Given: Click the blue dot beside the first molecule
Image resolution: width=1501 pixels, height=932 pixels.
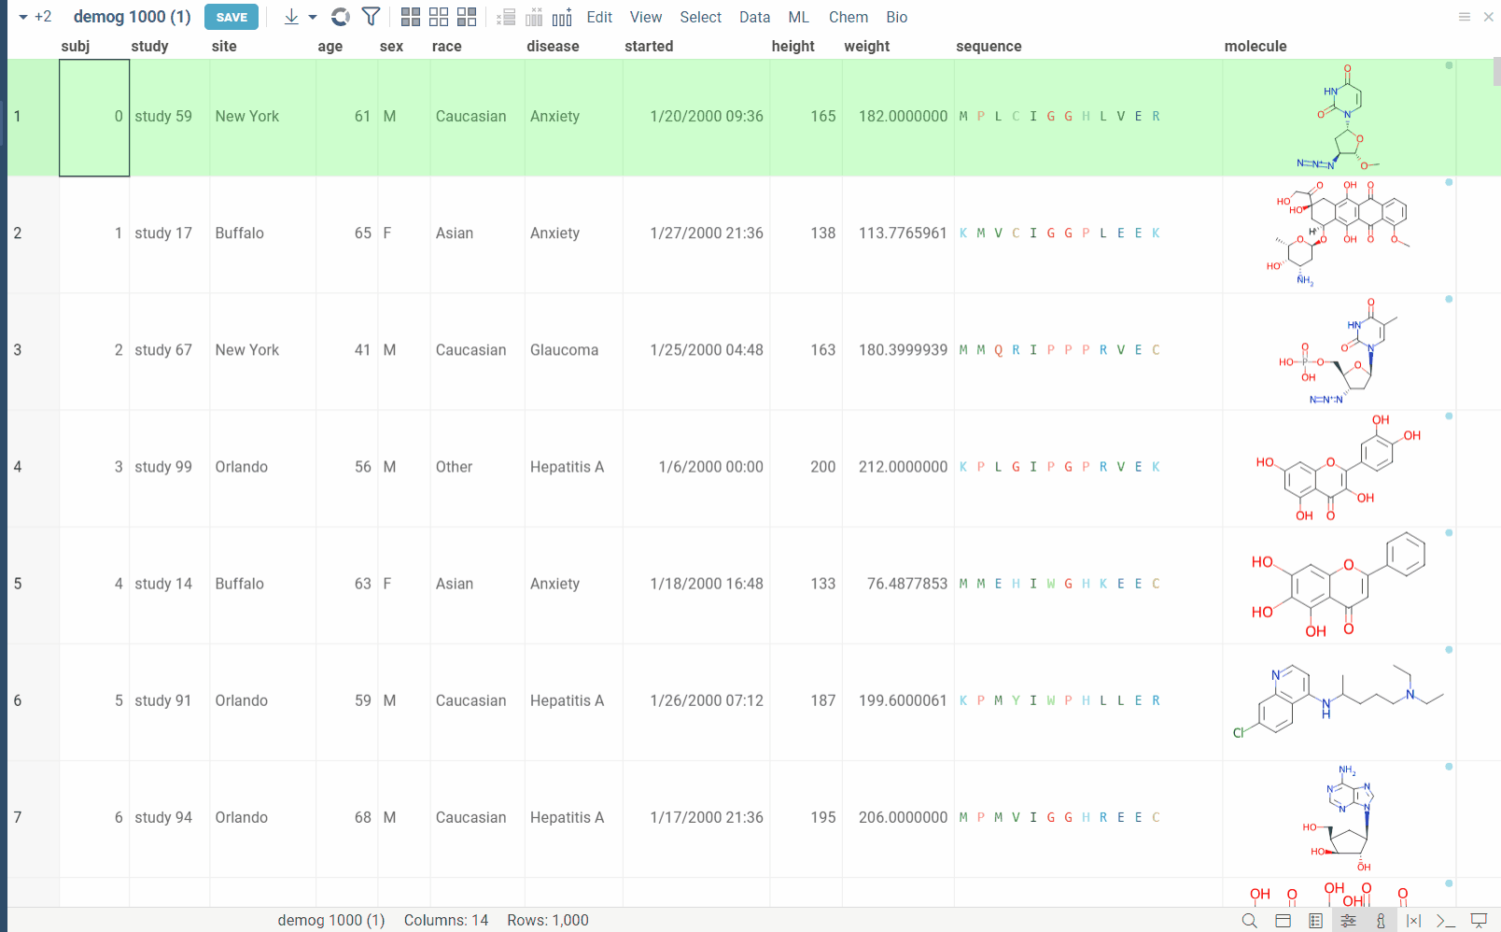Looking at the screenshot, I should coord(1448,65).
